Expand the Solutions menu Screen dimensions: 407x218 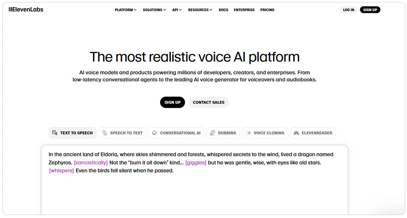(x=154, y=10)
